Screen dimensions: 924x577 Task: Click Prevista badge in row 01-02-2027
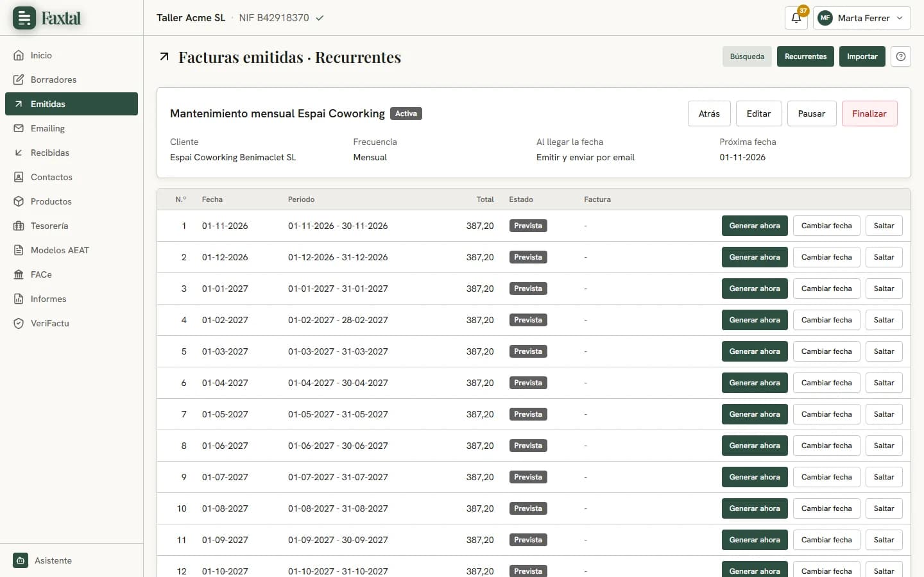pyautogui.click(x=528, y=320)
